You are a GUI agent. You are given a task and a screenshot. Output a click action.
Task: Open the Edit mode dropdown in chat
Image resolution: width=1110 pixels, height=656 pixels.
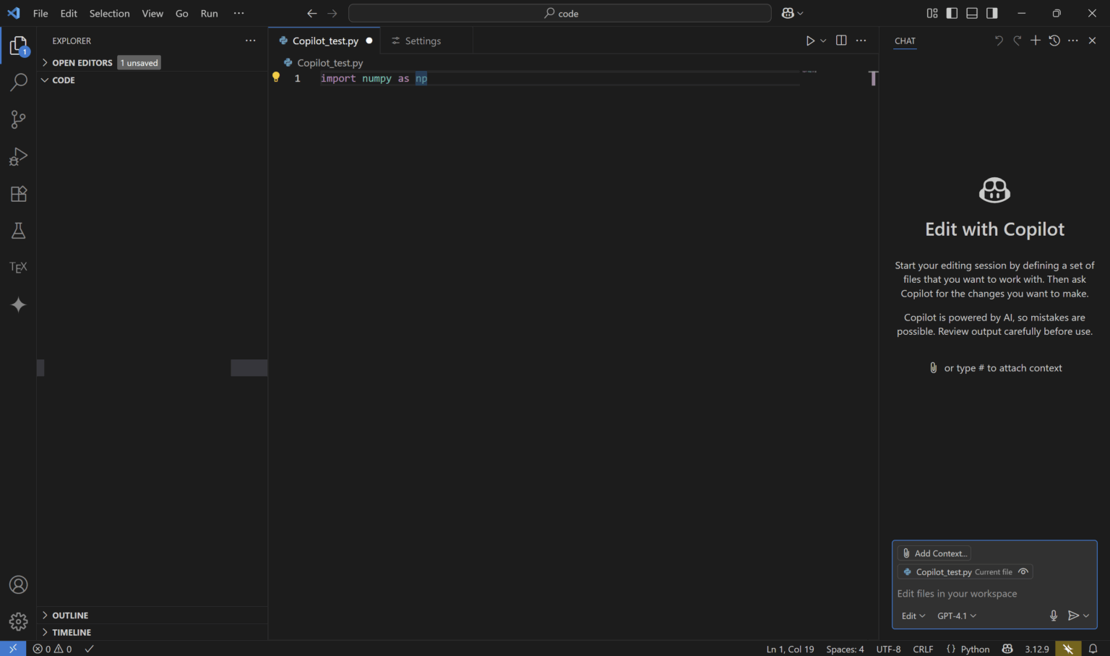(x=913, y=615)
